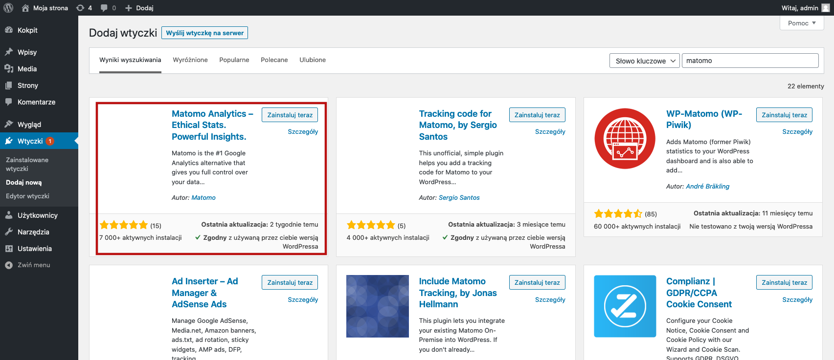Open the updates icon showing 4
This screenshot has width=834, height=360.
[x=80, y=8]
